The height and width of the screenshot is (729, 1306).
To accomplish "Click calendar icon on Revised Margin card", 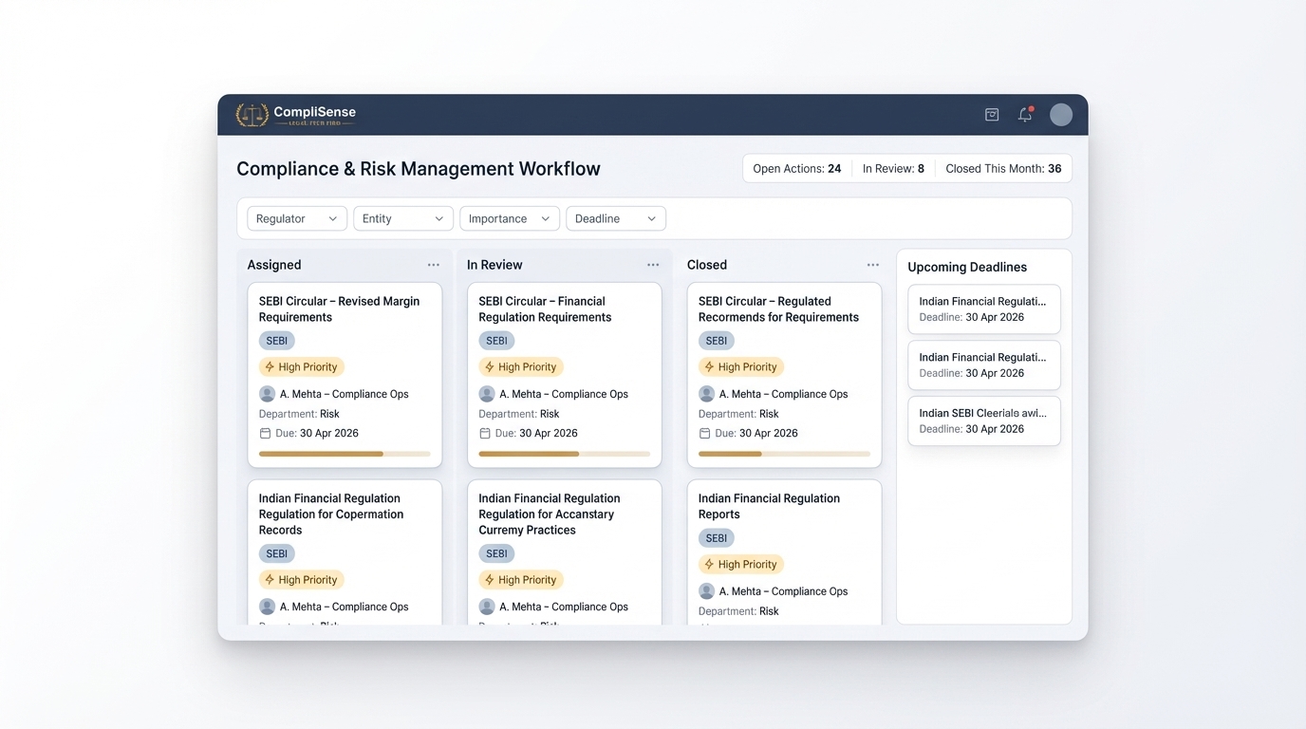I will (x=265, y=433).
